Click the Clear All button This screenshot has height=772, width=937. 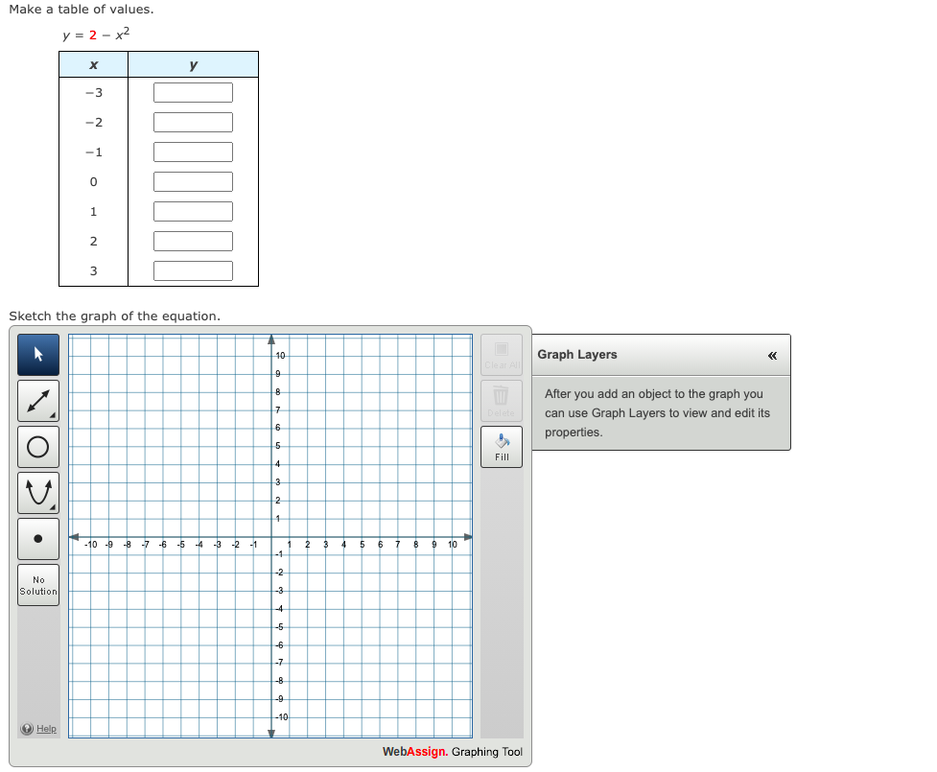502,355
